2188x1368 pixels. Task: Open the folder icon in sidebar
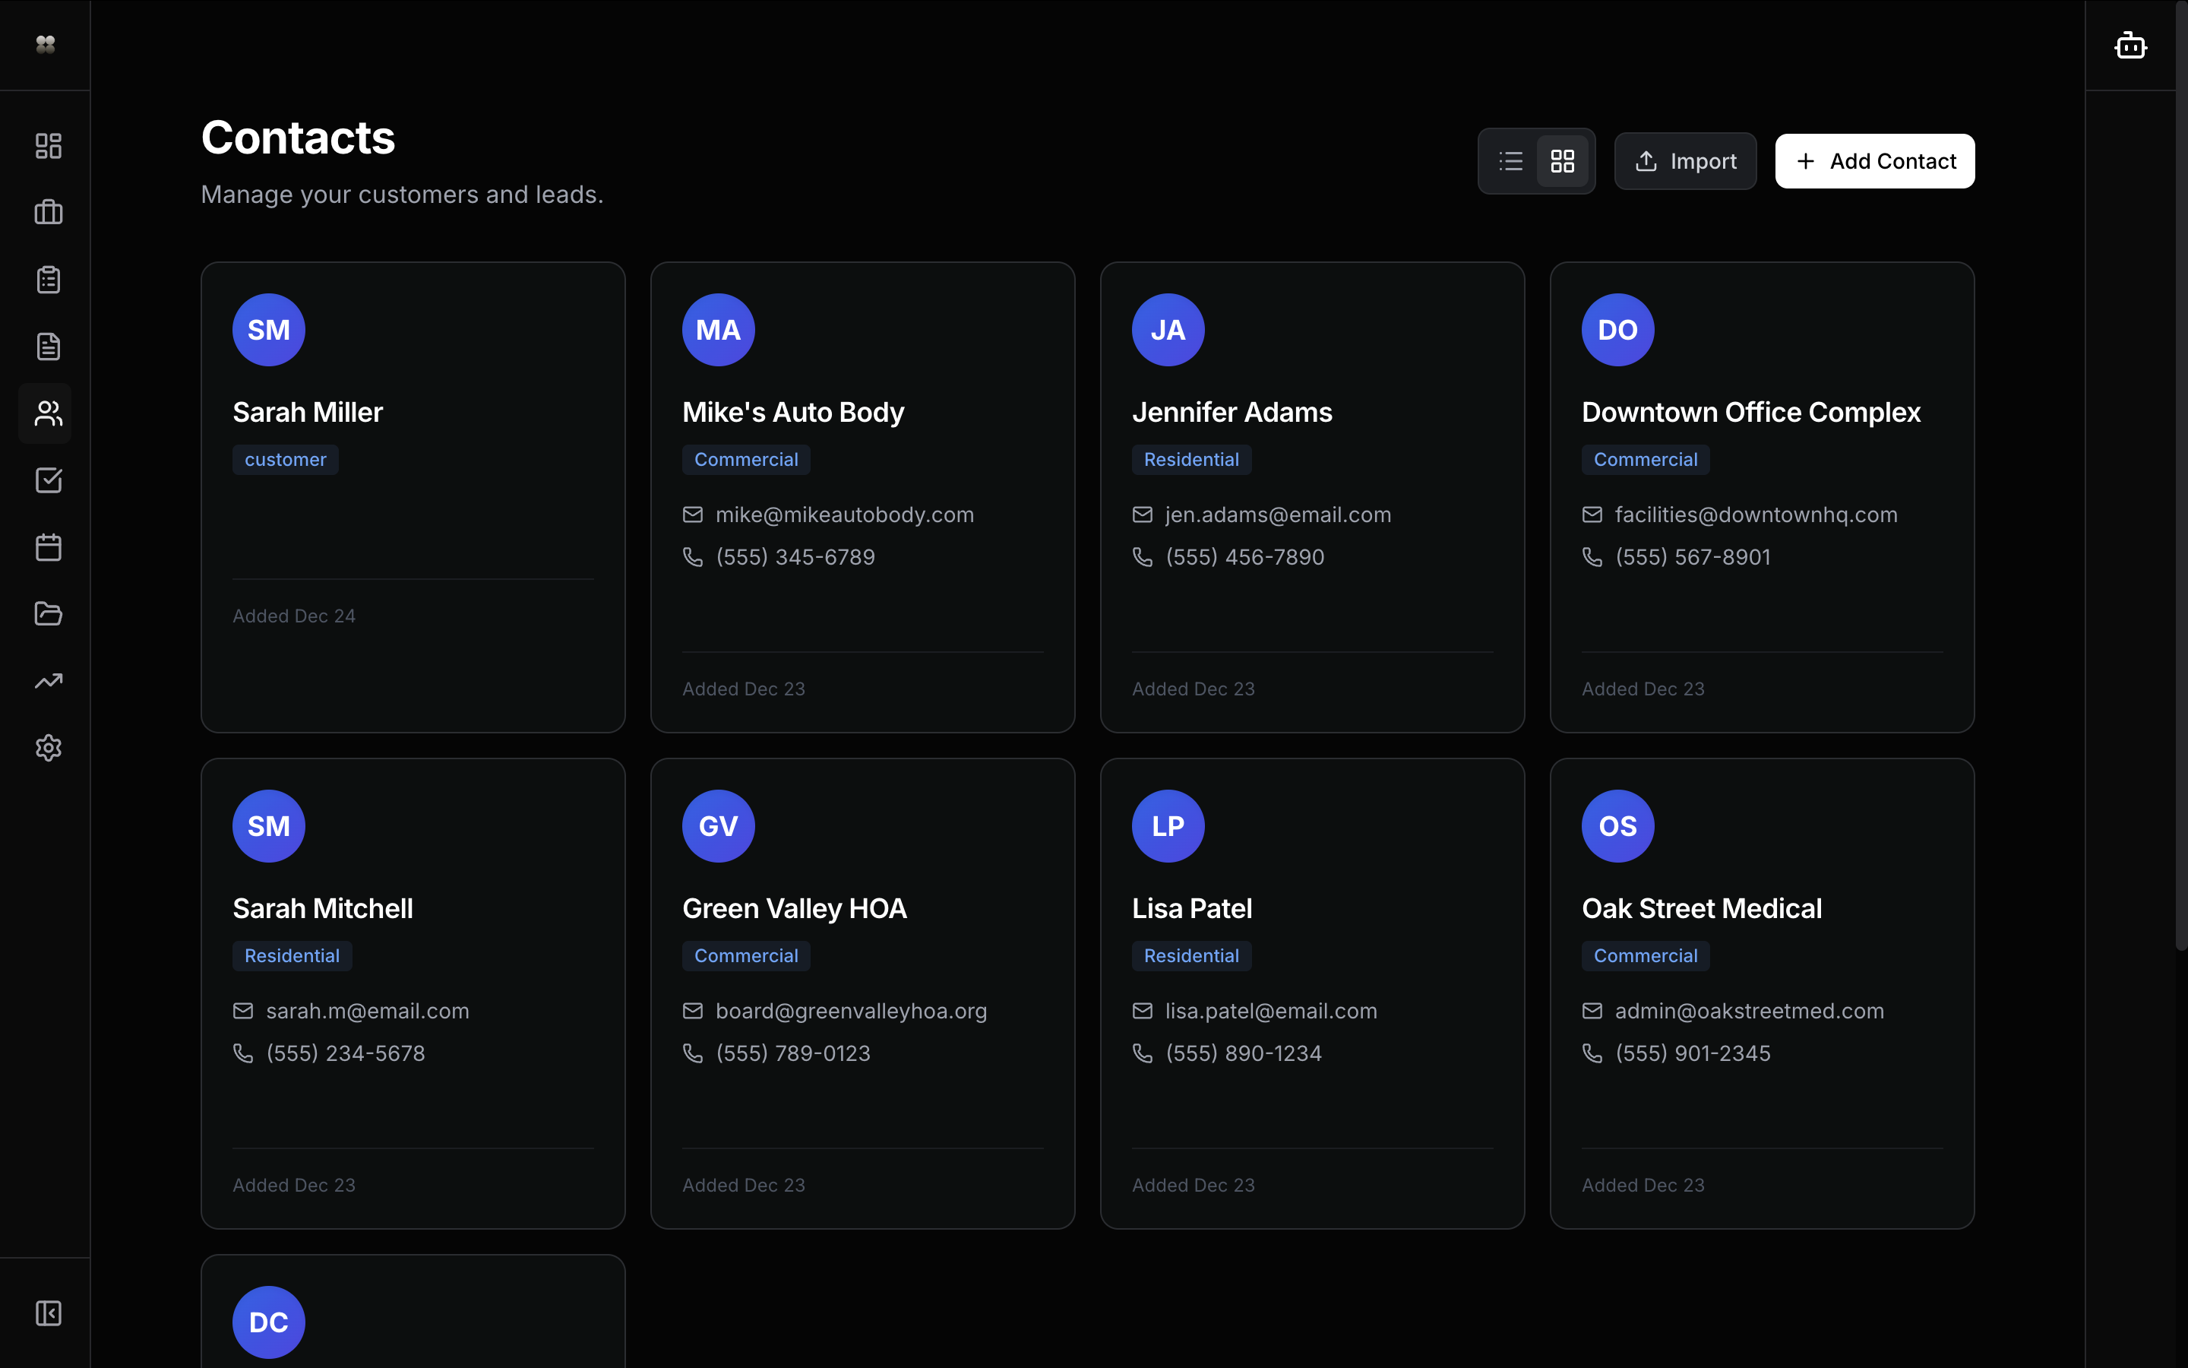48,614
